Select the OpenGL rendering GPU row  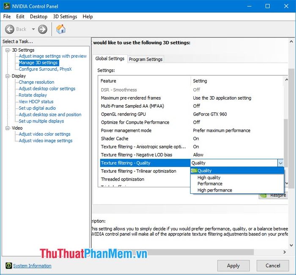coord(191,114)
